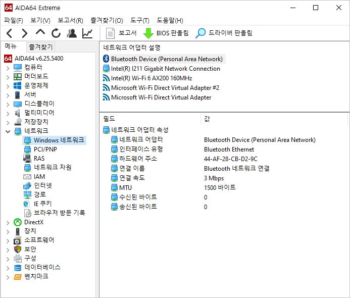The image size is (350, 298).
Task: Expand the 서버 tree node
Action: [x=8, y=95]
